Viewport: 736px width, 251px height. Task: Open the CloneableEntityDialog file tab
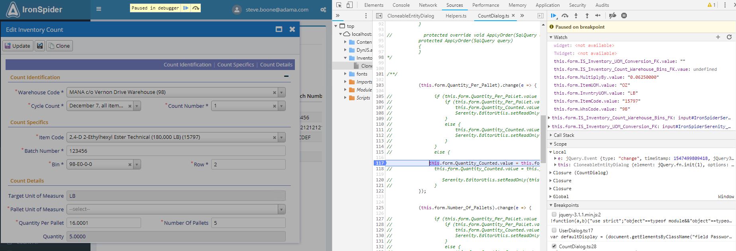[410, 16]
